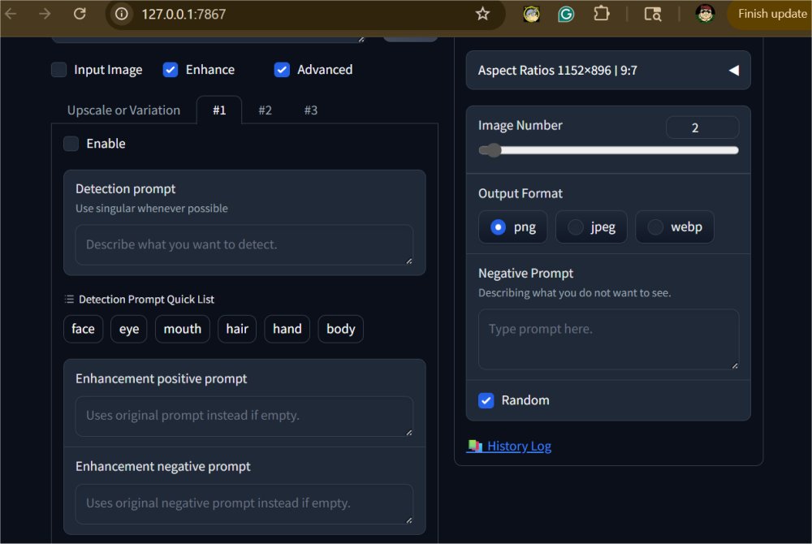Image resolution: width=812 pixels, height=544 pixels.
Task: Click the browser profile avatar
Action: (x=704, y=14)
